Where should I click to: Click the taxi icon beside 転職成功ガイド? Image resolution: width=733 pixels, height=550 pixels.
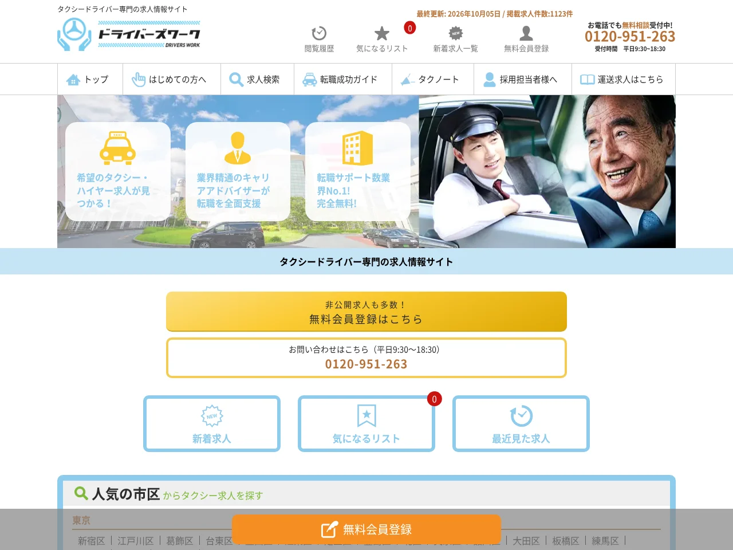(x=310, y=80)
